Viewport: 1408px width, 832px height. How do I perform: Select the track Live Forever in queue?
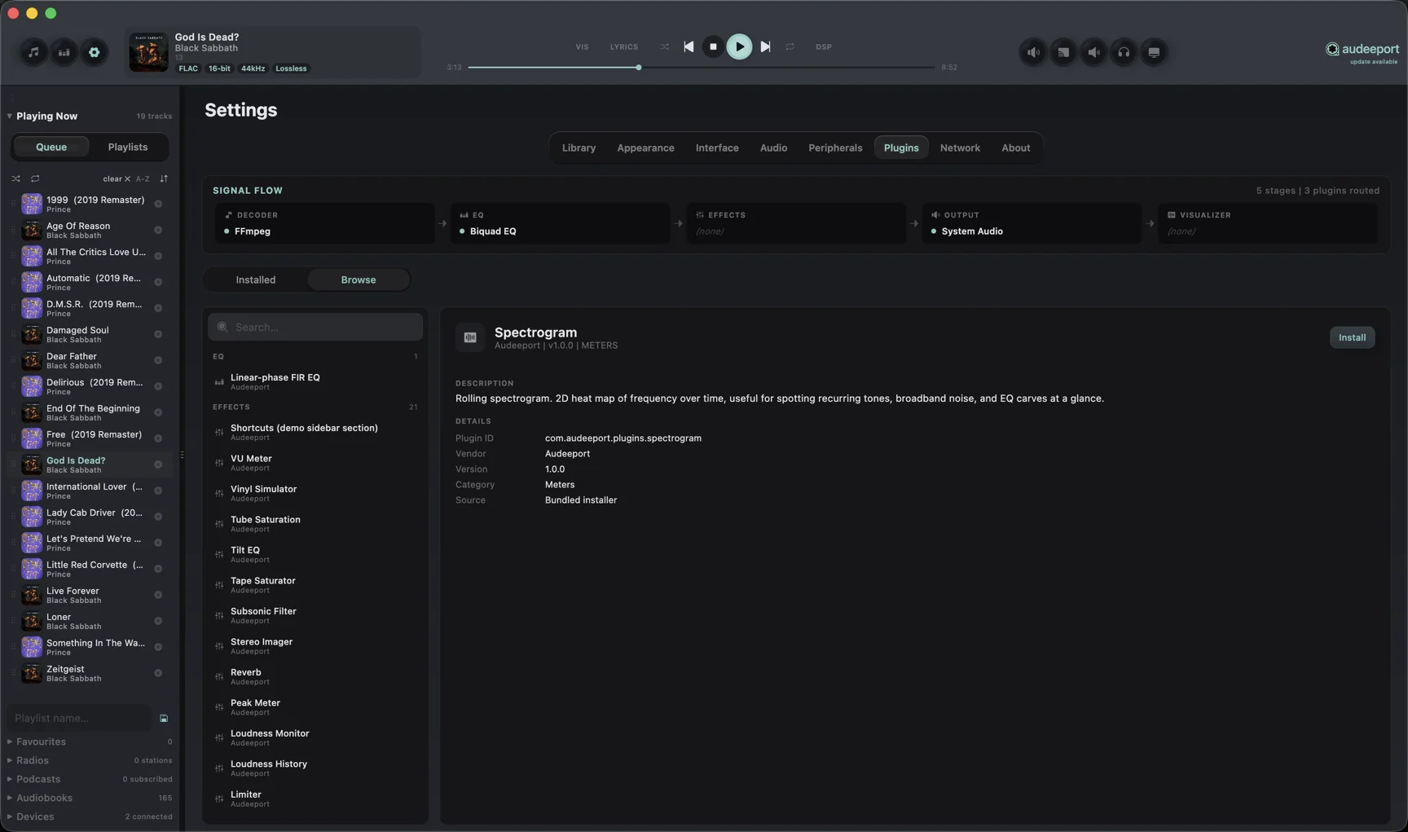pyautogui.click(x=90, y=595)
